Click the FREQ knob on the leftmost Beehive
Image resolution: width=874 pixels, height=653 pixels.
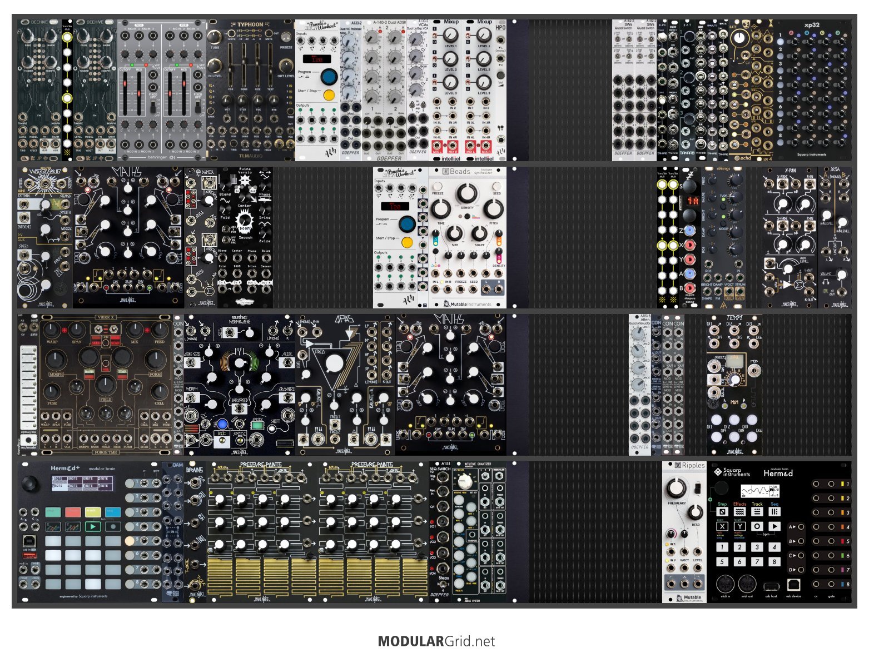tap(28, 36)
